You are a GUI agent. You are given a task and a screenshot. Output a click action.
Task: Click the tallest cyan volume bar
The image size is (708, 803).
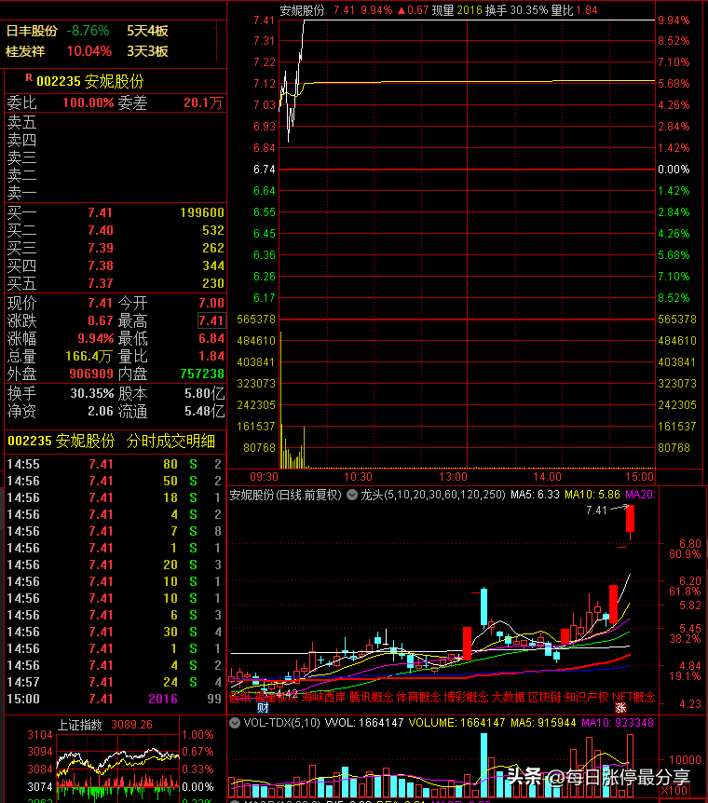click(x=483, y=765)
